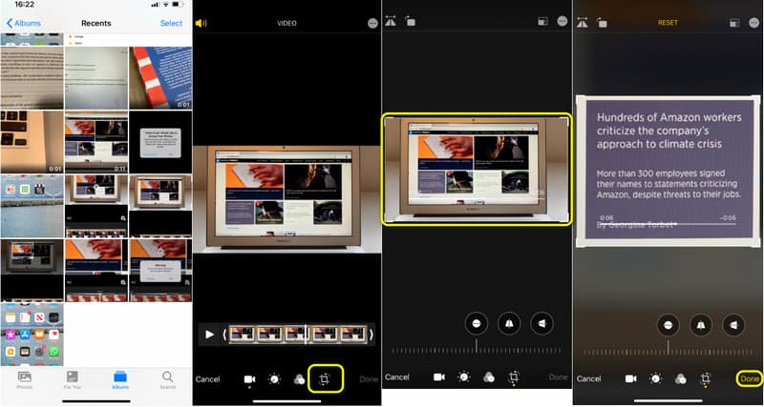
Task: Open the red and blue book video thumbnail
Action: (160, 78)
